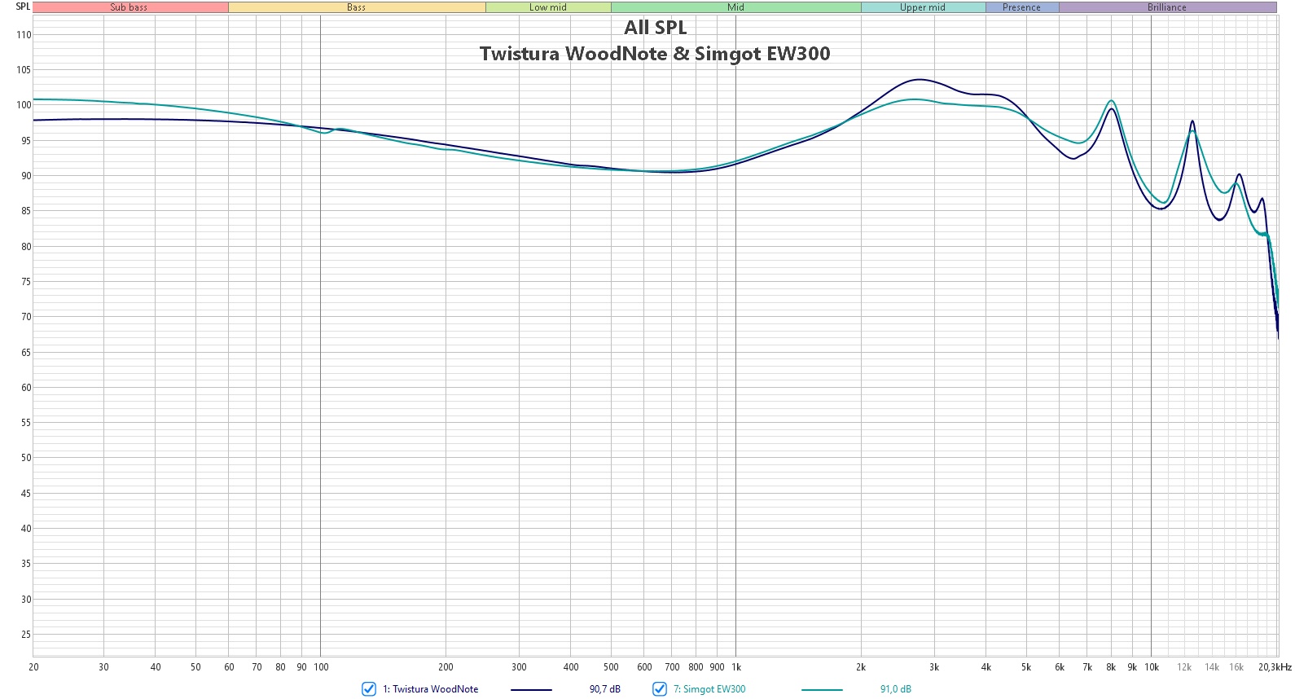Click the Low mid frequency band
The width and height of the screenshot is (1295, 699).
point(548,7)
